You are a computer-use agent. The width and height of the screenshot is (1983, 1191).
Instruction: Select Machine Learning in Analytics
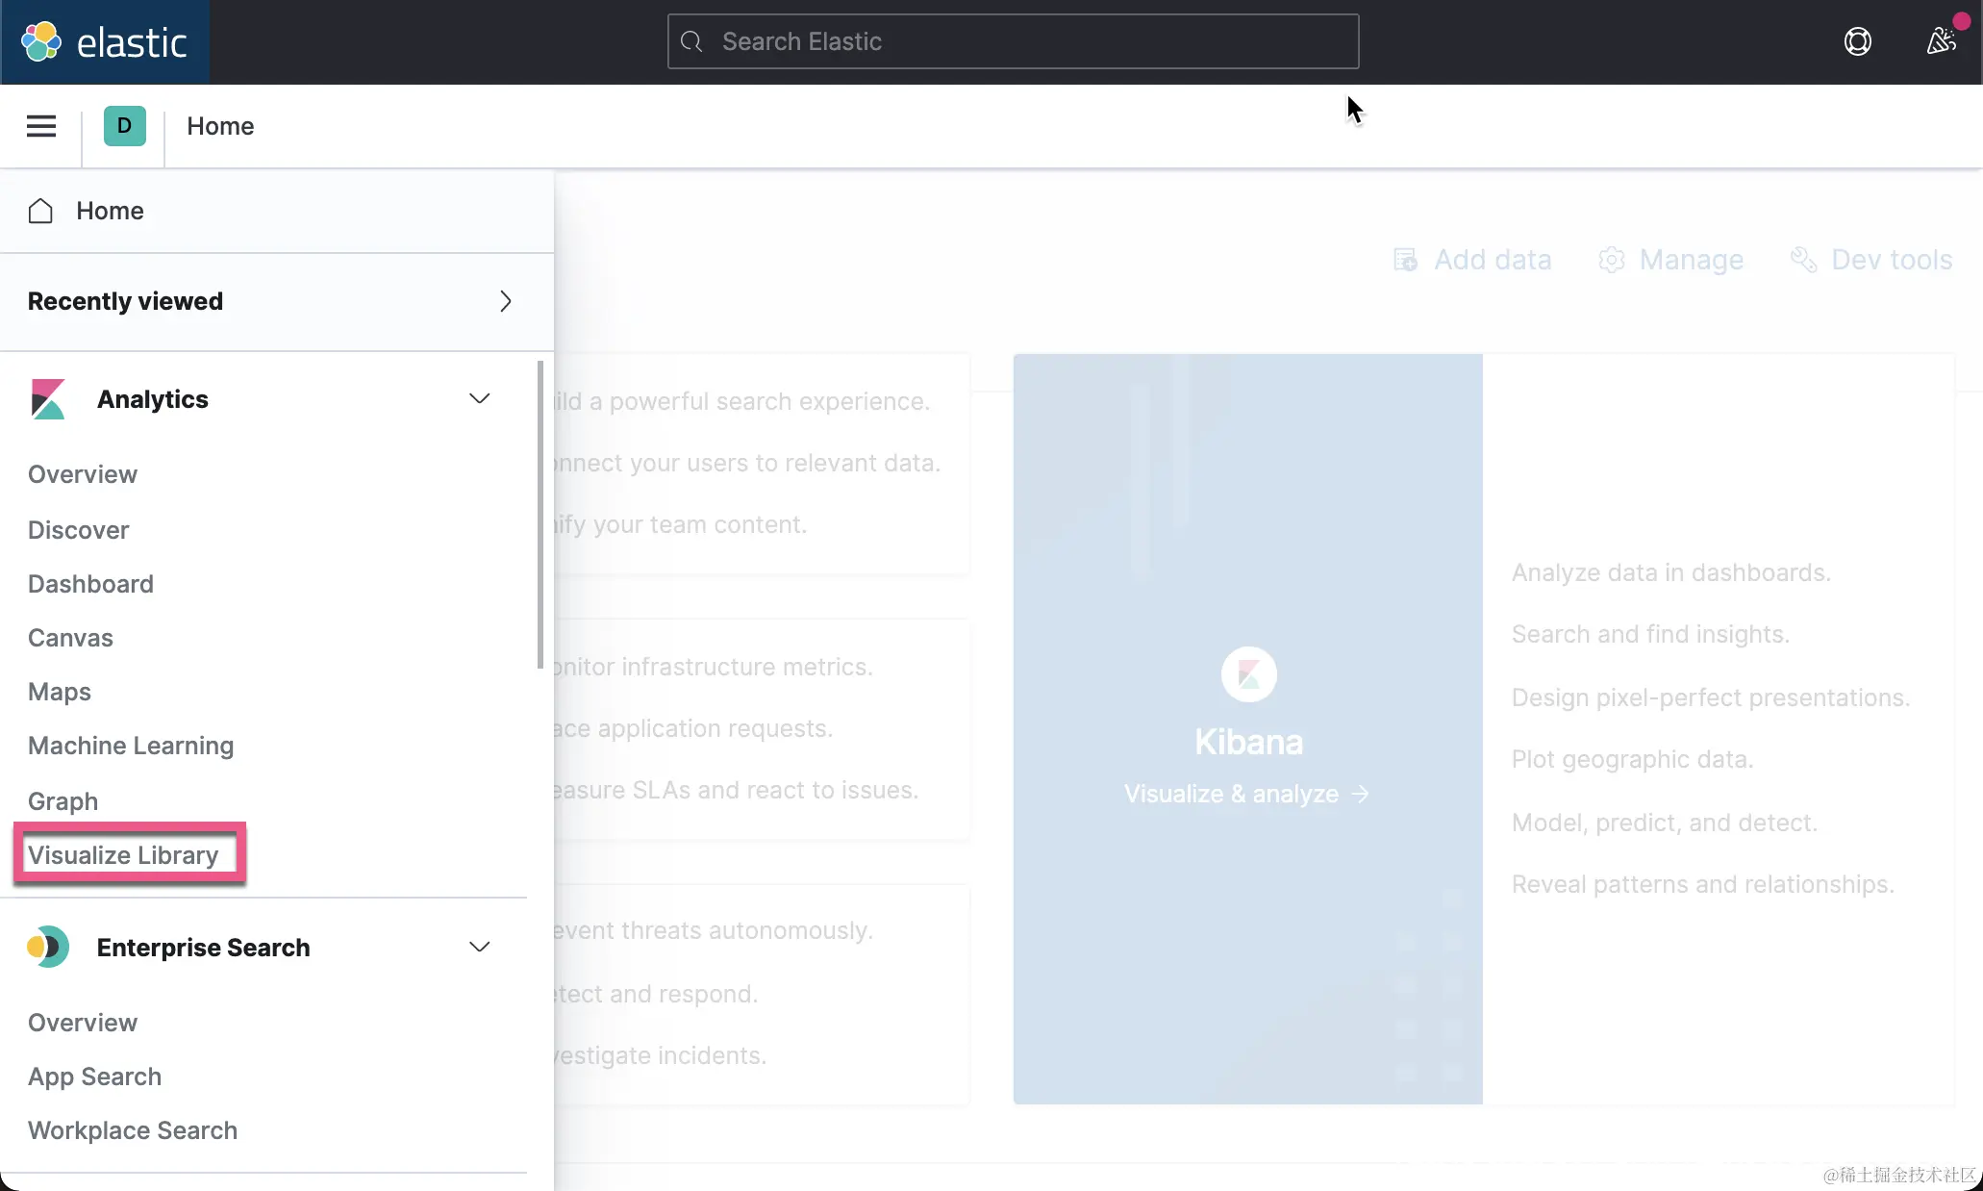131,746
